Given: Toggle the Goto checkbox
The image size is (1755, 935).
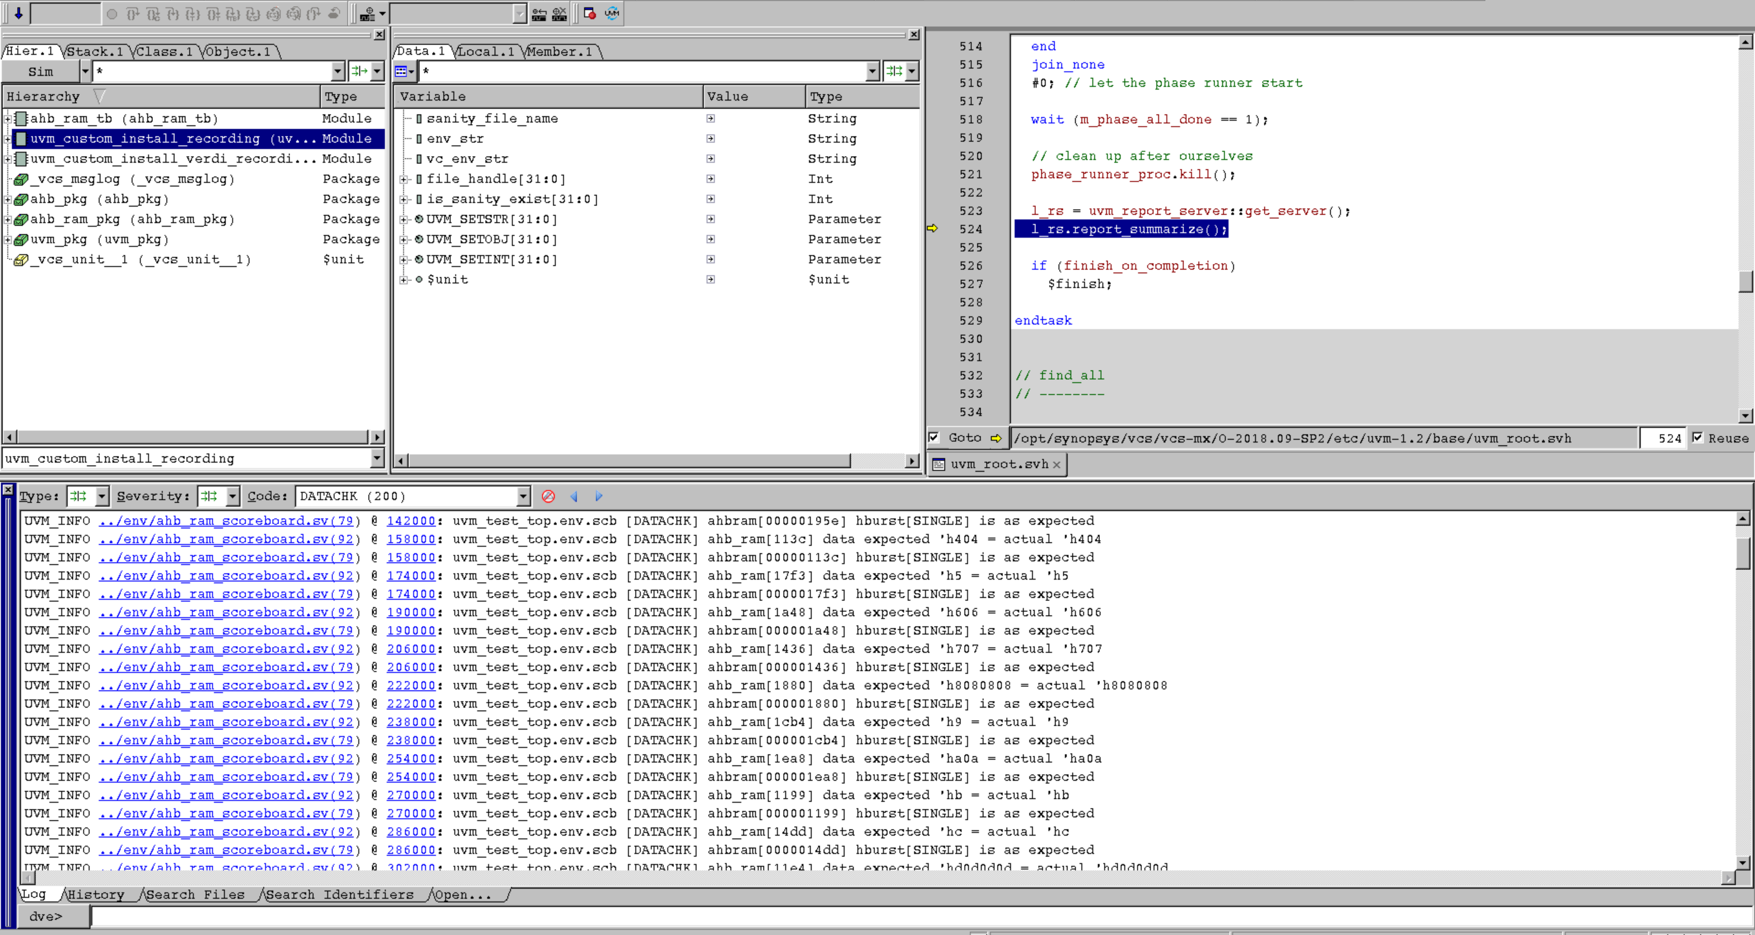Looking at the screenshot, I should point(934,438).
